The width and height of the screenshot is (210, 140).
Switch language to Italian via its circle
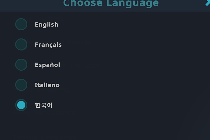click(21, 85)
